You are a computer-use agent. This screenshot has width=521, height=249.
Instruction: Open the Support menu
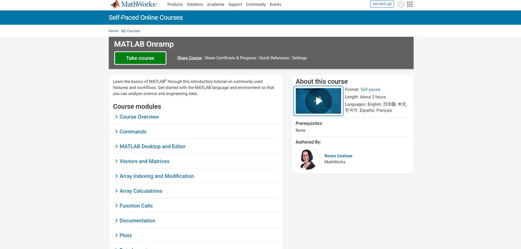235,4
